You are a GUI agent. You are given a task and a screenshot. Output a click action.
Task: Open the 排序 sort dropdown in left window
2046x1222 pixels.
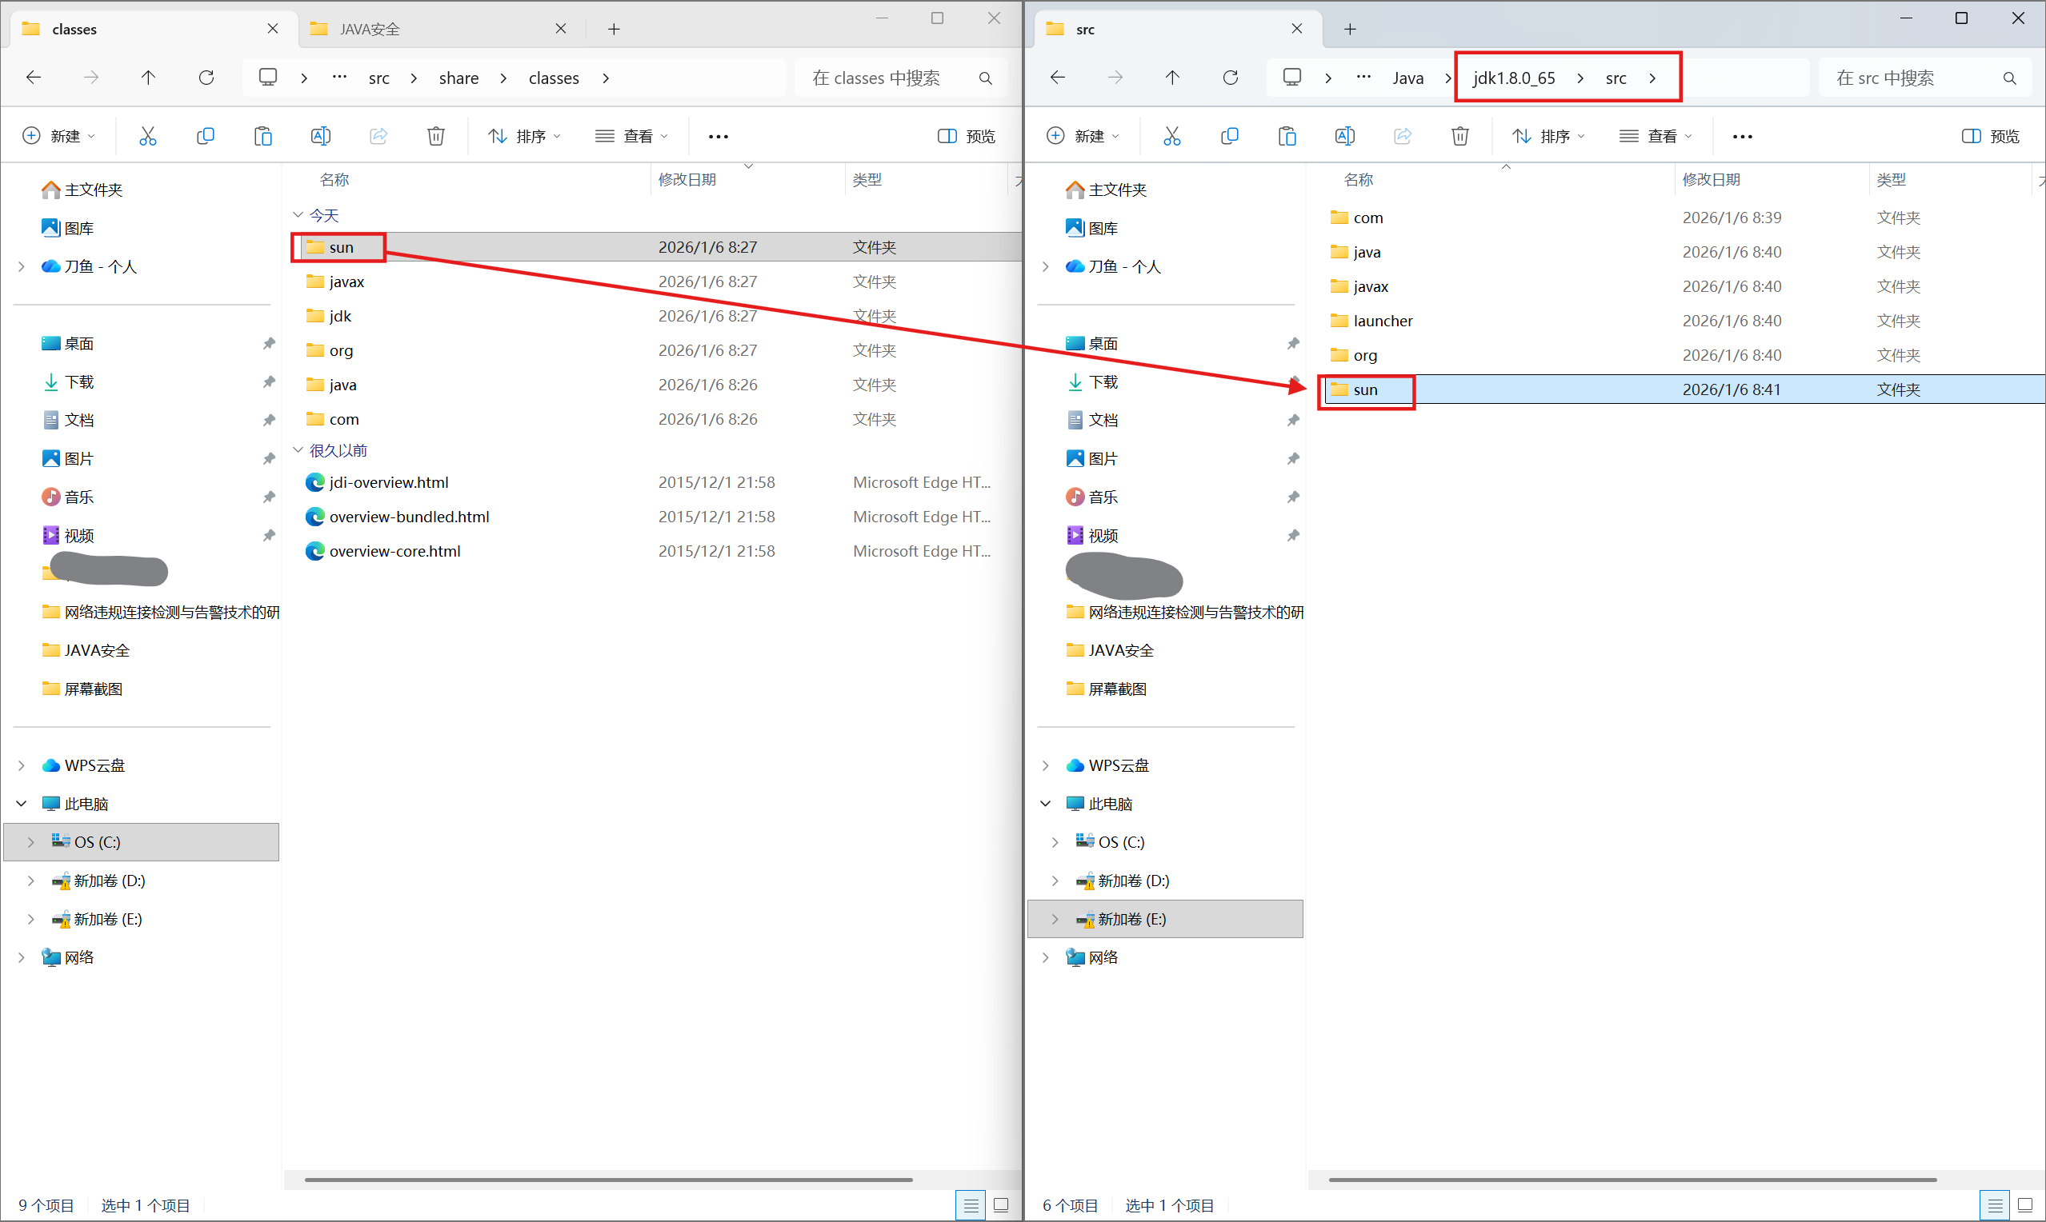(524, 136)
